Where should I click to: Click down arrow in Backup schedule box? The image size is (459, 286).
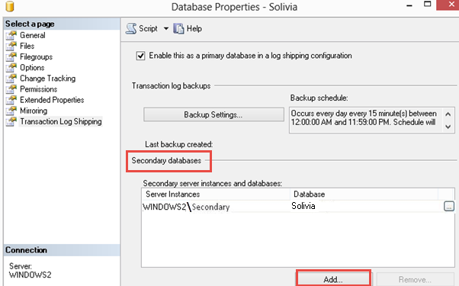click(x=448, y=127)
